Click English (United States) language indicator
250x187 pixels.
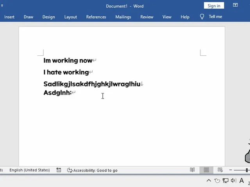click(x=30, y=170)
